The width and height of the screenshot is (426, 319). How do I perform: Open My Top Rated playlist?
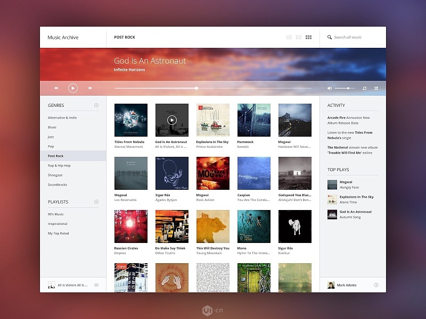pos(59,233)
